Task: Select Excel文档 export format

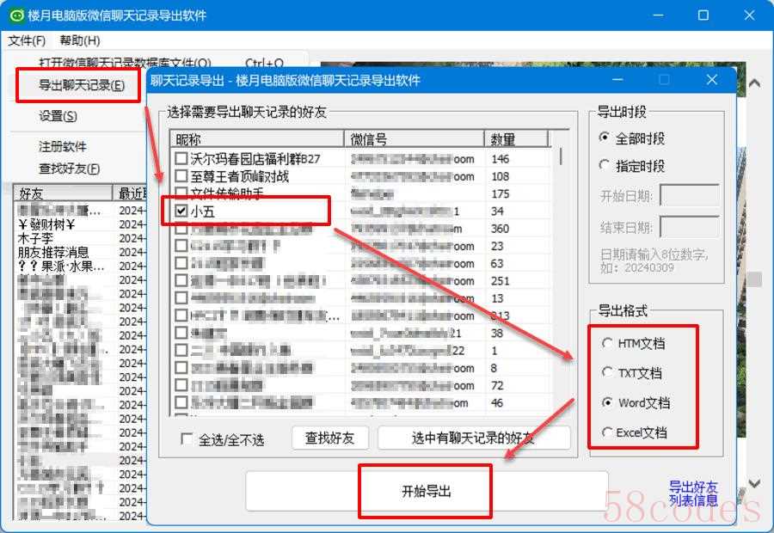Action: [x=607, y=432]
